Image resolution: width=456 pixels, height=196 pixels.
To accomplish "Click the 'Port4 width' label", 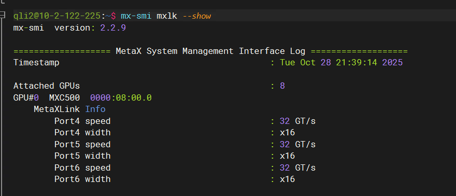I will pos(82,133).
